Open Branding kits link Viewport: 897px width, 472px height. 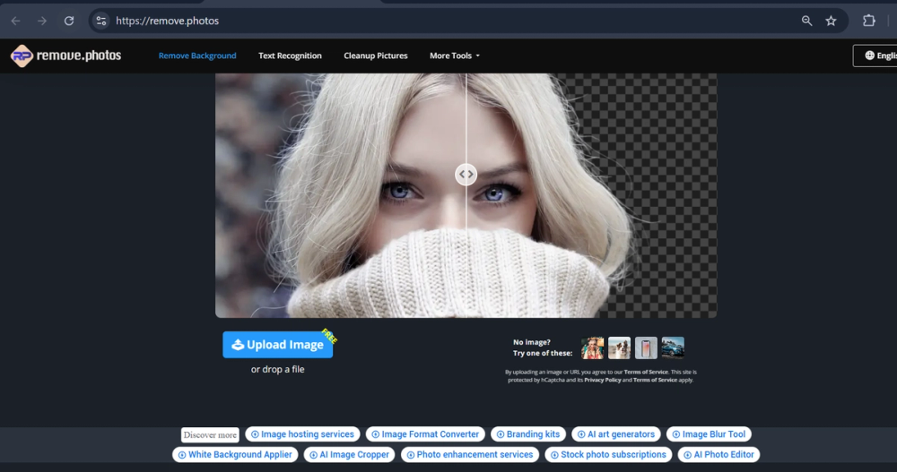coord(528,434)
